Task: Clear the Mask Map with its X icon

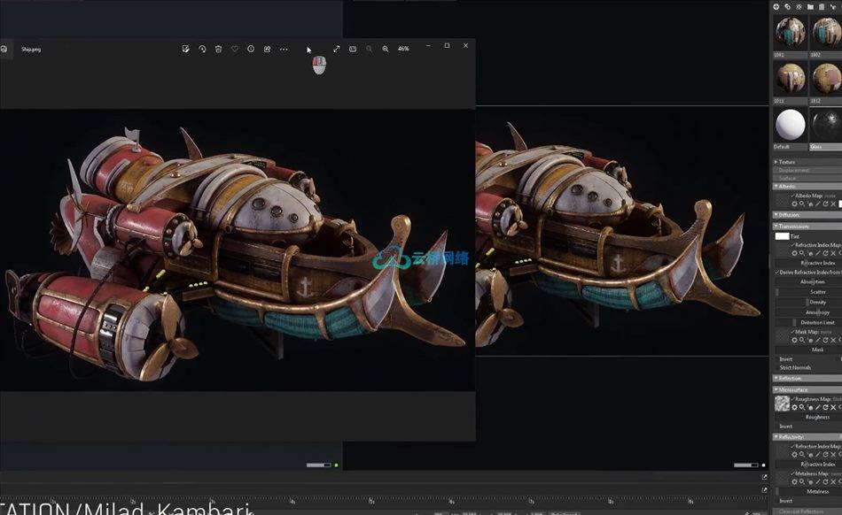Action: 833,341
